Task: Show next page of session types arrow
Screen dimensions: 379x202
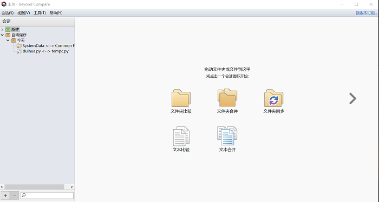Action: [x=353, y=98]
